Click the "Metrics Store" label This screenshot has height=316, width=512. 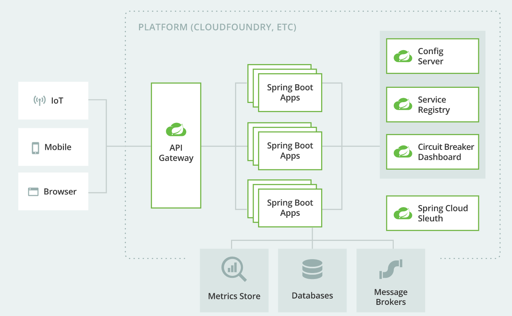pos(234,296)
